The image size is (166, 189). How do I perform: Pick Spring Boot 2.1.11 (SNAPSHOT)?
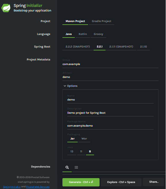tap(121, 47)
